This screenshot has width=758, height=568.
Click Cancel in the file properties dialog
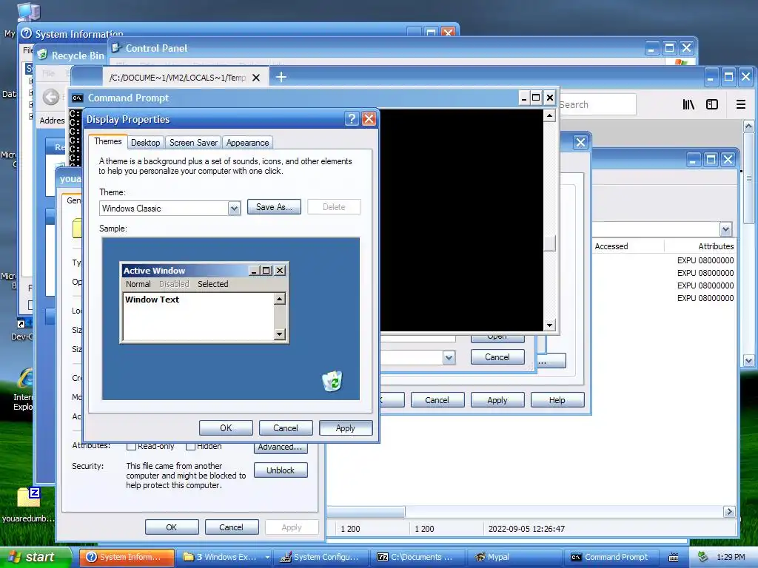coord(232,527)
